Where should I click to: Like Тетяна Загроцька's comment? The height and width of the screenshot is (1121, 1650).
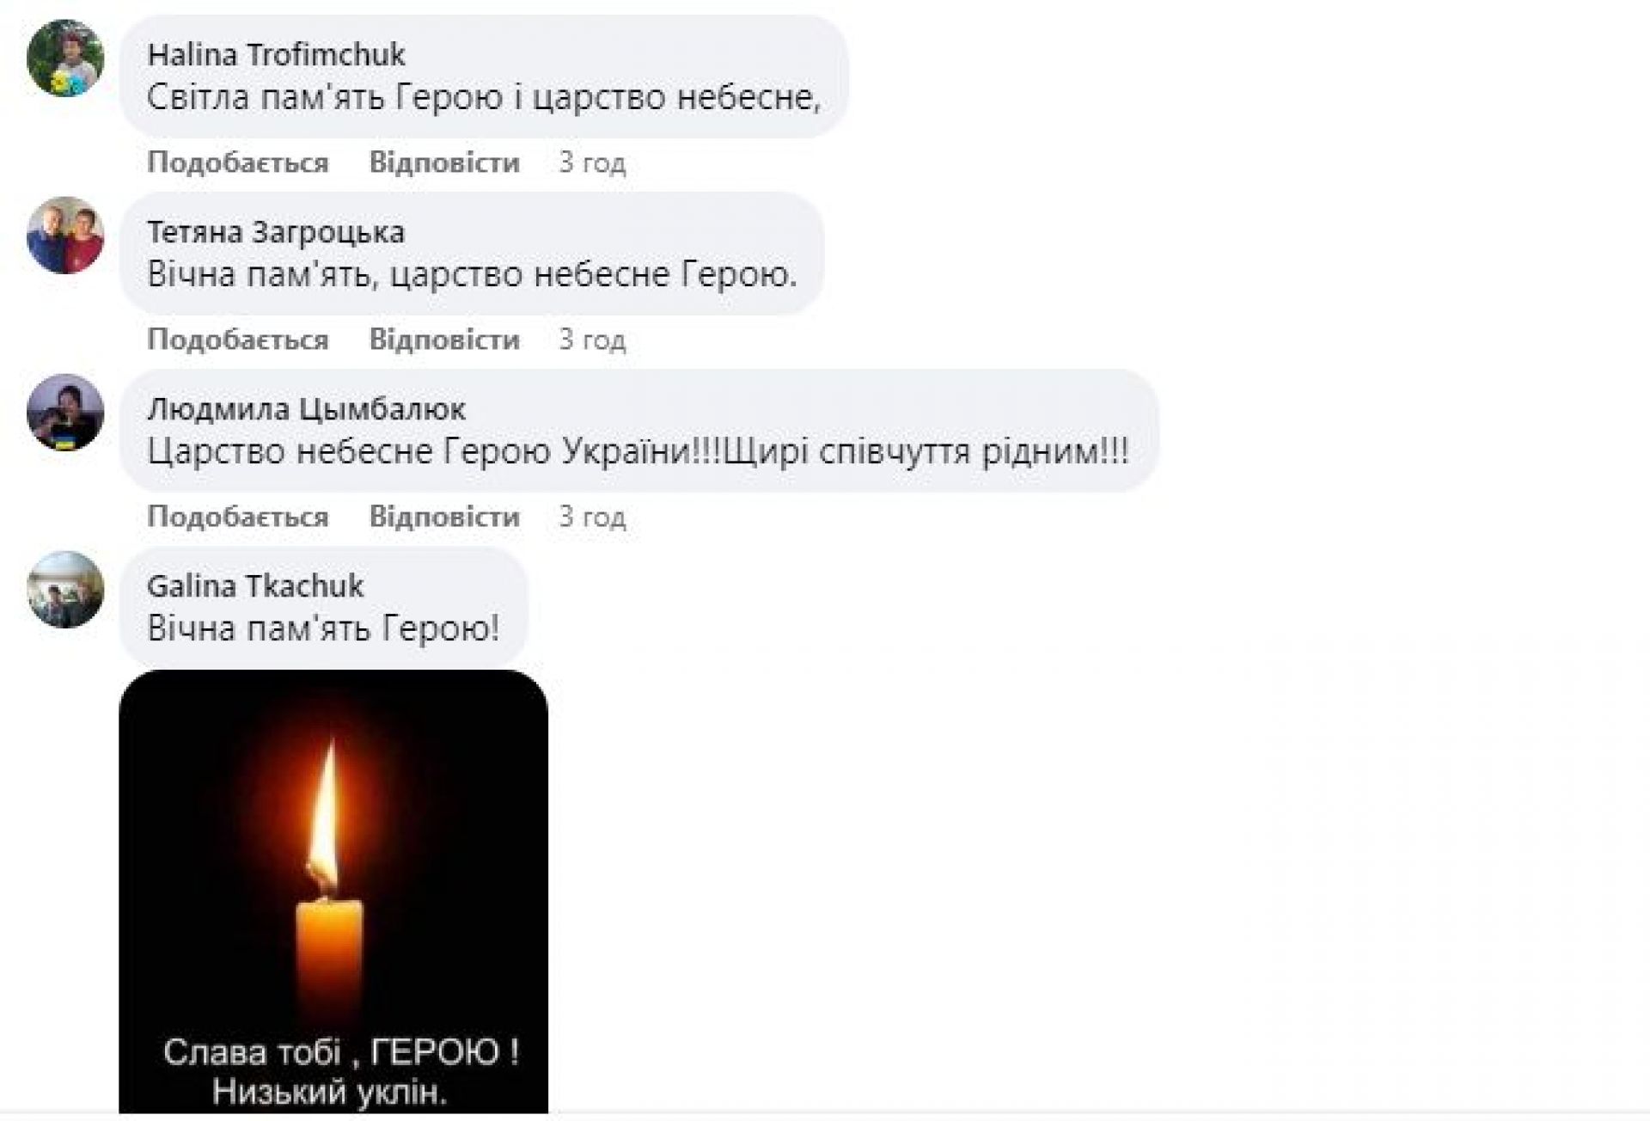click(x=238, y=340)
